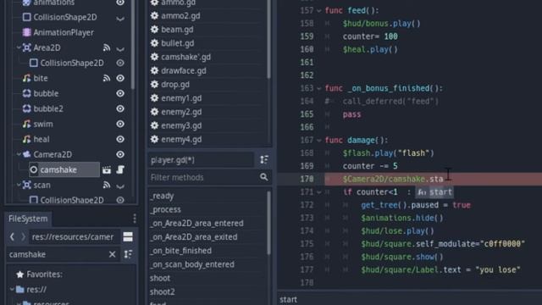Collapse the res:// folder

point(12,290)
